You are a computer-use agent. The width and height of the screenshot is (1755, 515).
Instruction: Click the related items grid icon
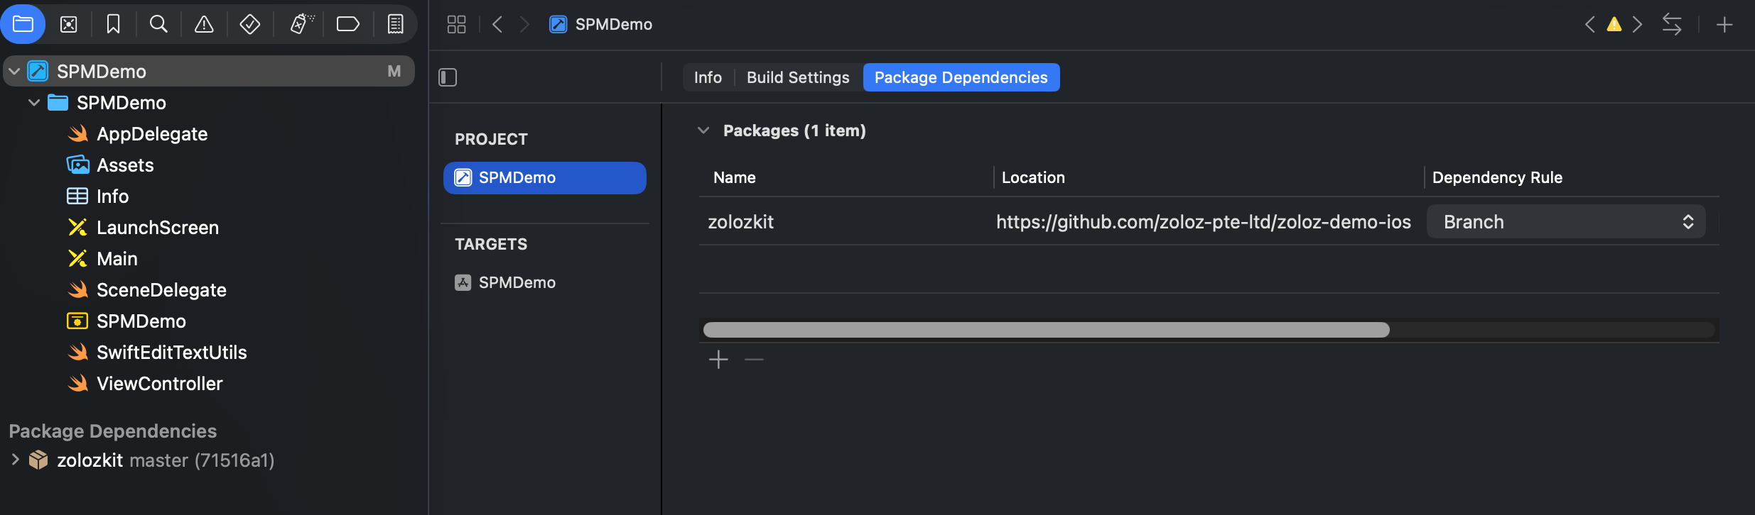coord(456,25)
